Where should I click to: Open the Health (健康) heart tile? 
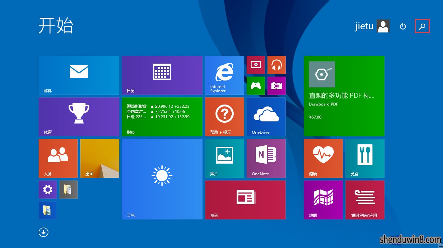click(323, 158)
